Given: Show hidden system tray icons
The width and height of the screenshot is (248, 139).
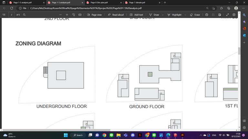Looking at the screenshot, I should point(201,135).
